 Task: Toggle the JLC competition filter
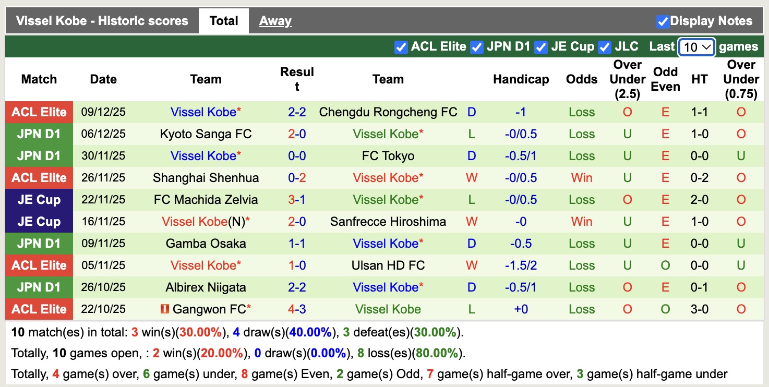click(x=605, y=46)
